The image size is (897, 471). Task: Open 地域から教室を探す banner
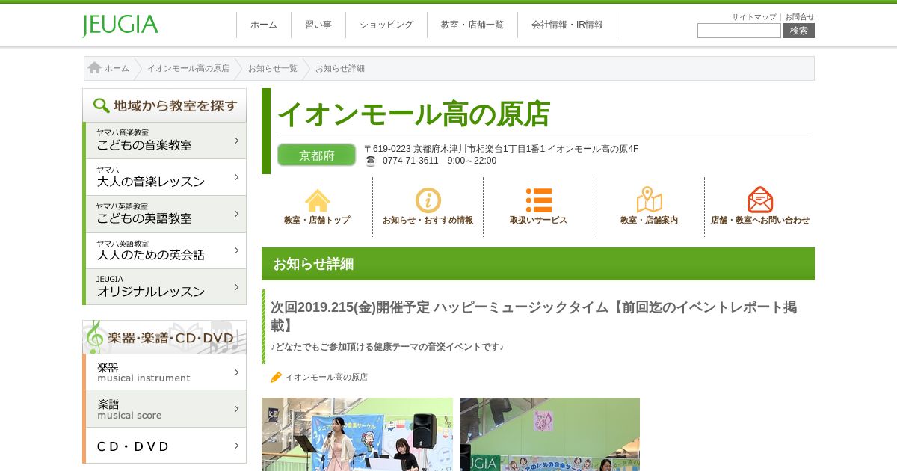coord(164,105)
